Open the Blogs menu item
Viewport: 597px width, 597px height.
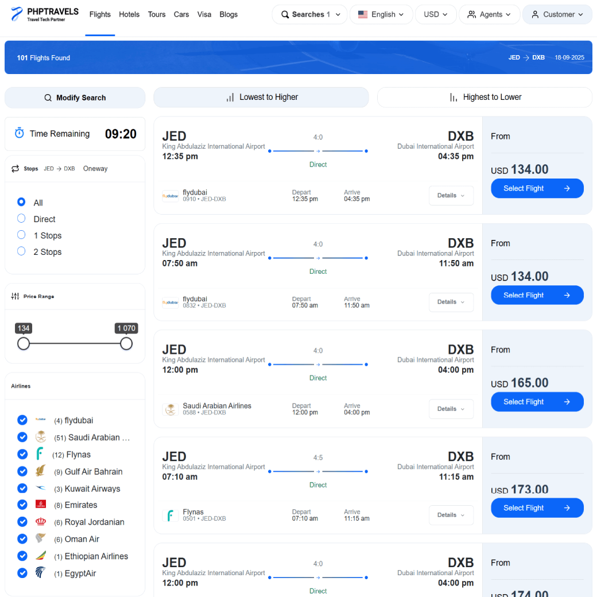coord(228,14)
